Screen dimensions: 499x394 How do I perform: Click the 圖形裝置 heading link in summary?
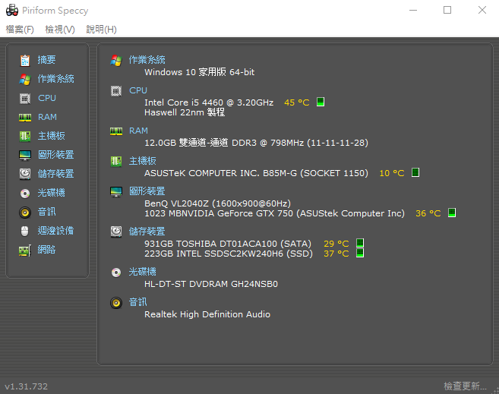pyautogui.click(x=147, y=191)
